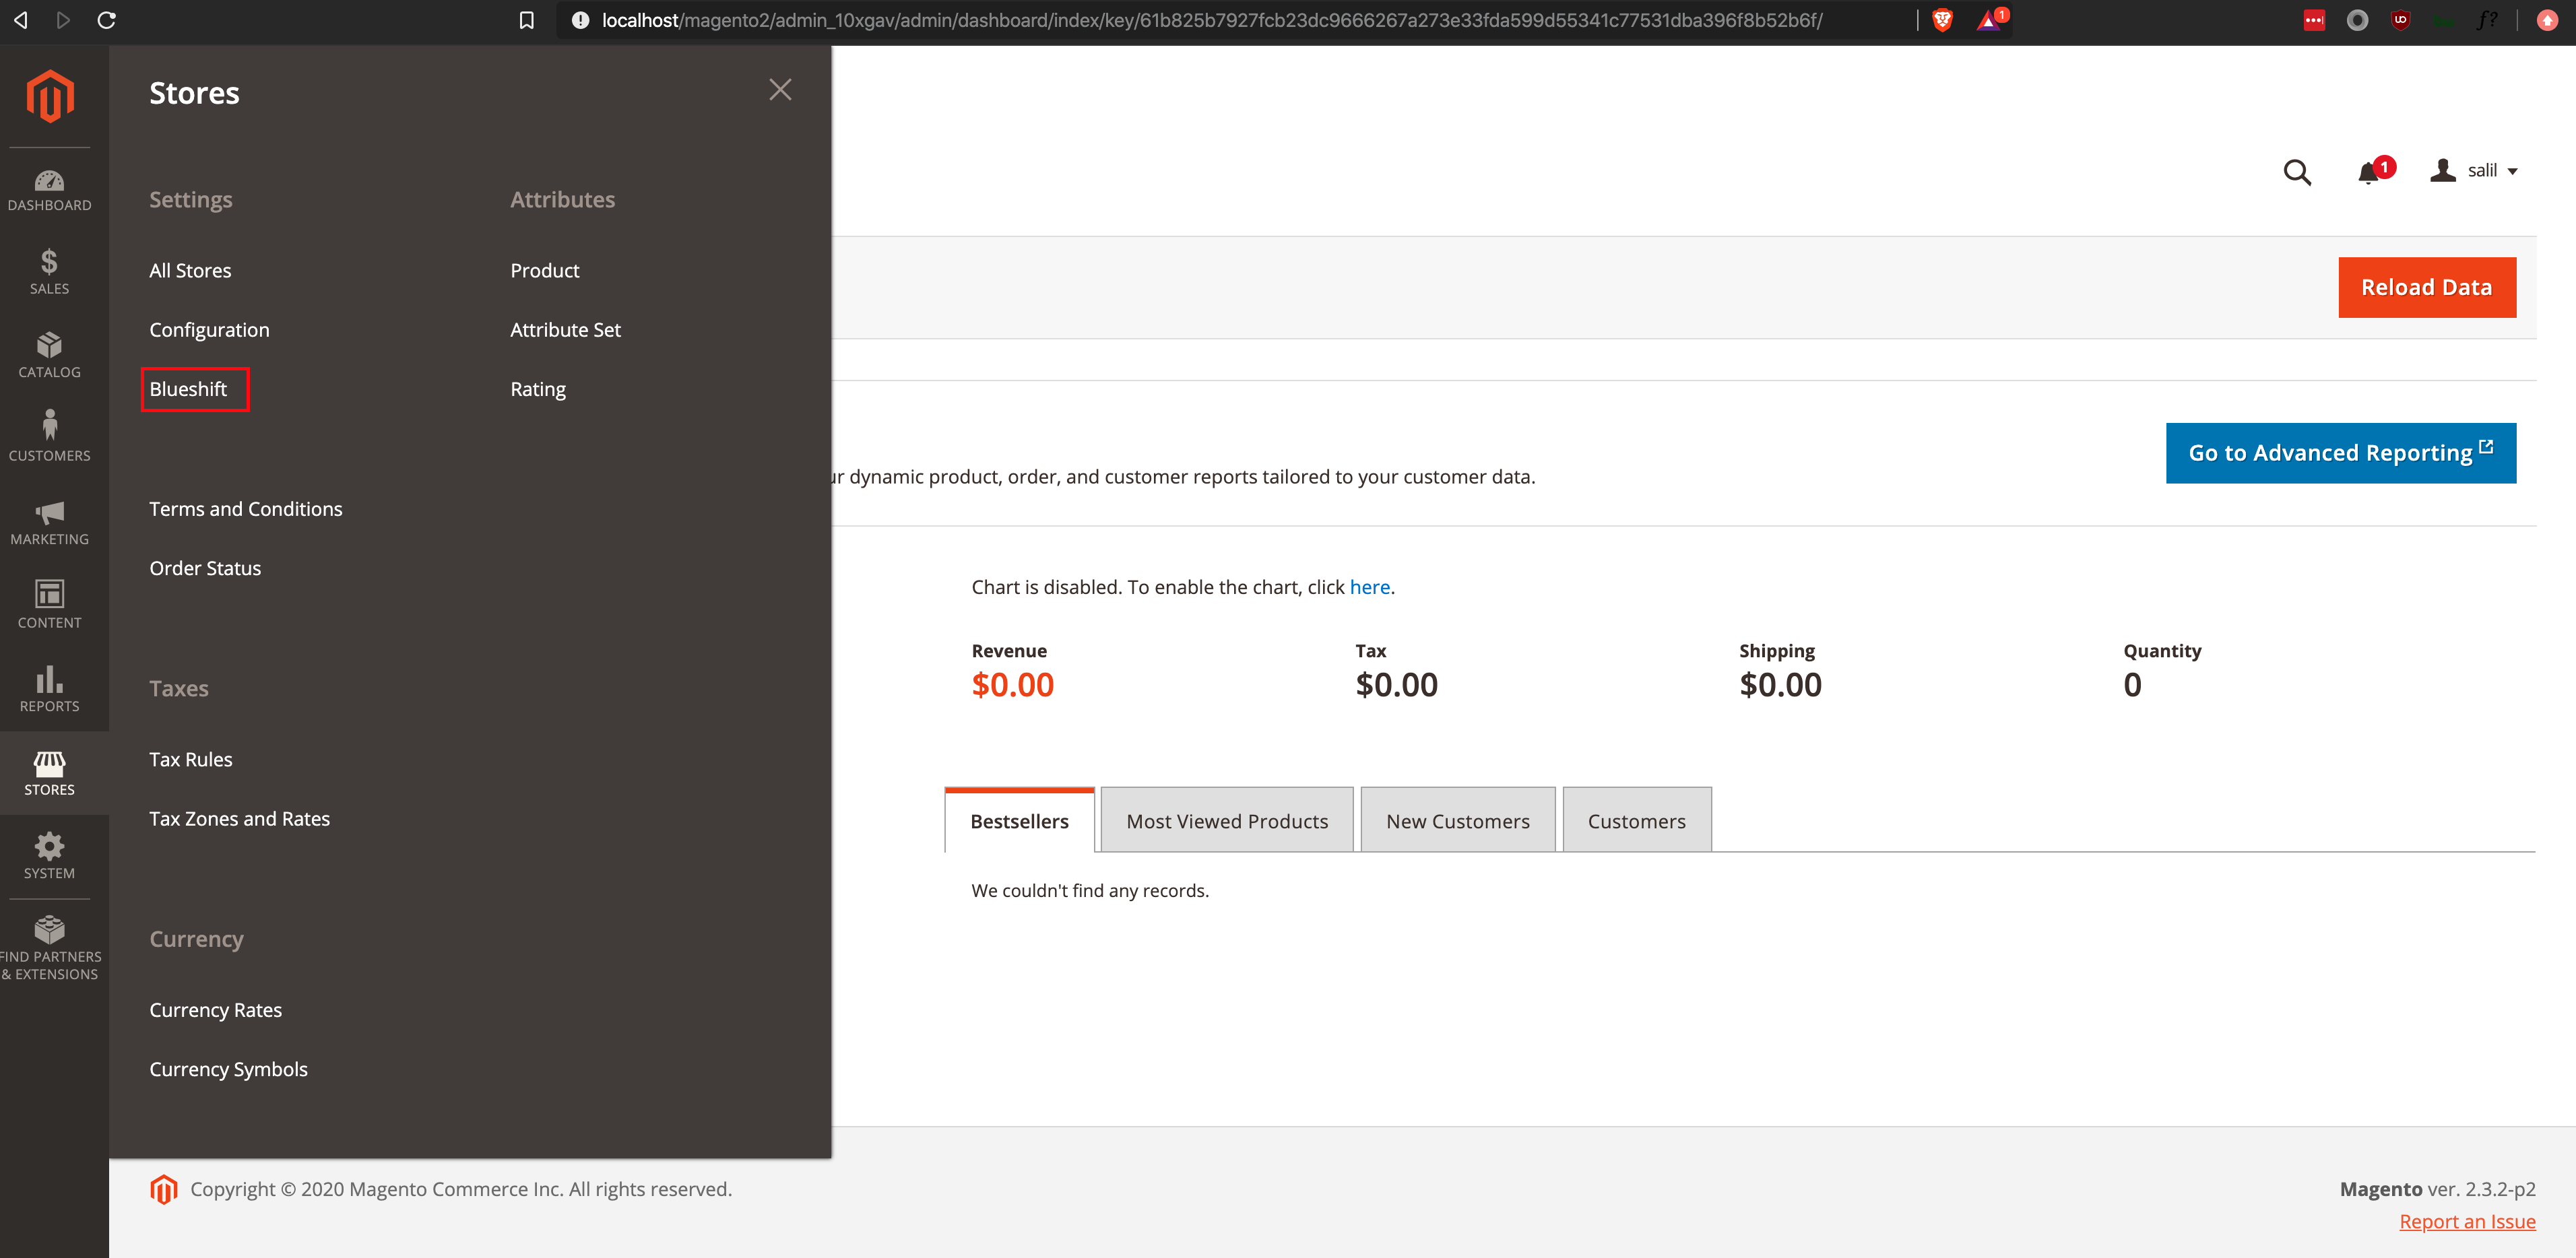
Task: Open Stores Configuration
Action: pos(209,330)
